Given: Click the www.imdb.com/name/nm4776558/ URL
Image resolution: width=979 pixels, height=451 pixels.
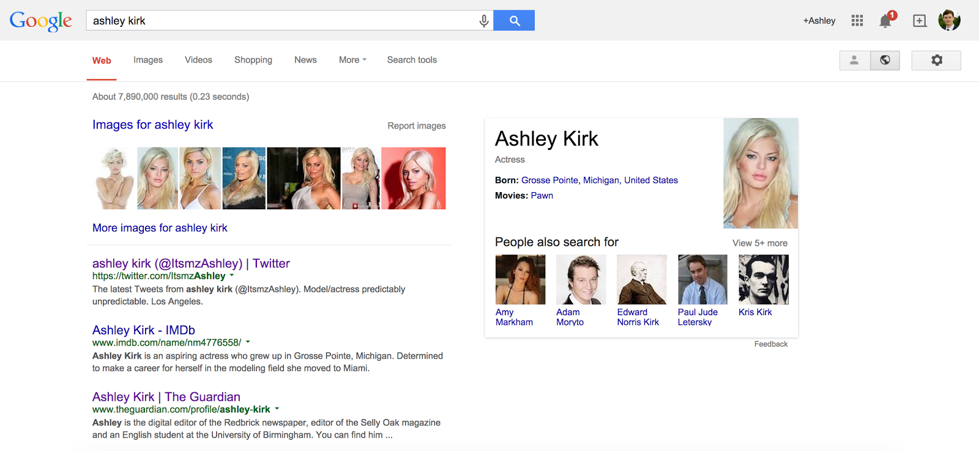Looking at the screenshot, I should click(167, 343).
